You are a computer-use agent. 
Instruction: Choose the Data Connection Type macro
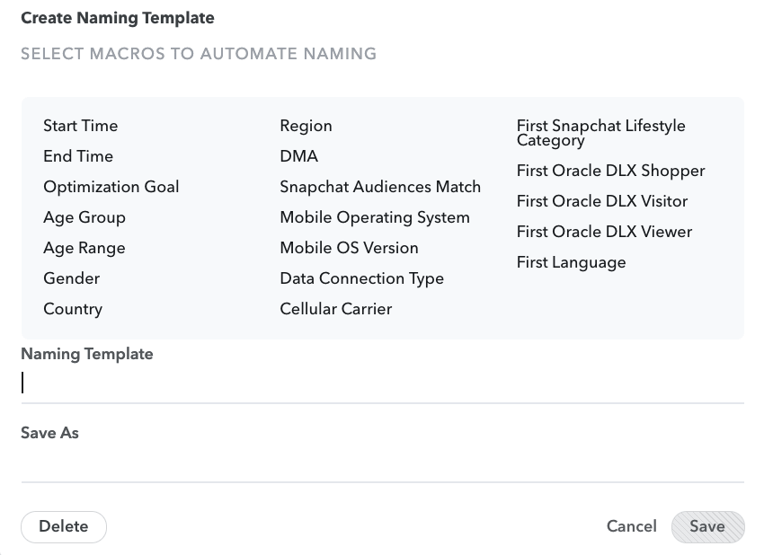(362, 278)
